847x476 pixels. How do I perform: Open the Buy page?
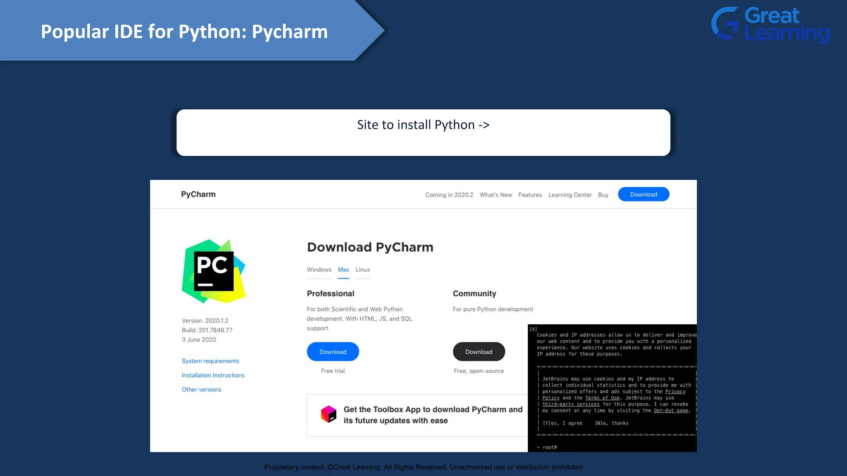pyautogui.click(x=603, y=195)
